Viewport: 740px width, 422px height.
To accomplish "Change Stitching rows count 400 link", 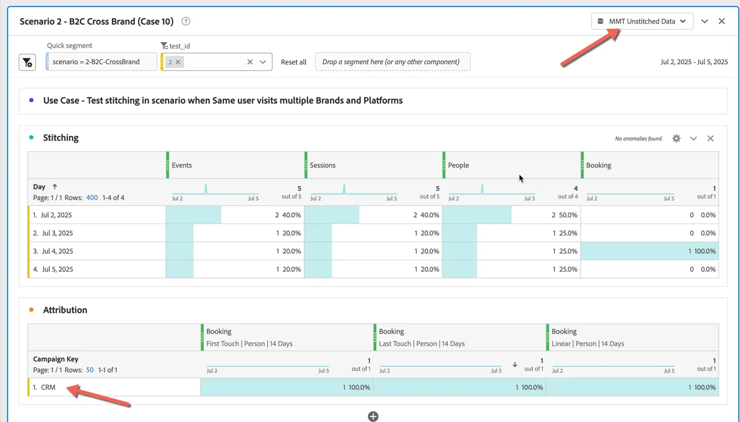I will 92,197.
